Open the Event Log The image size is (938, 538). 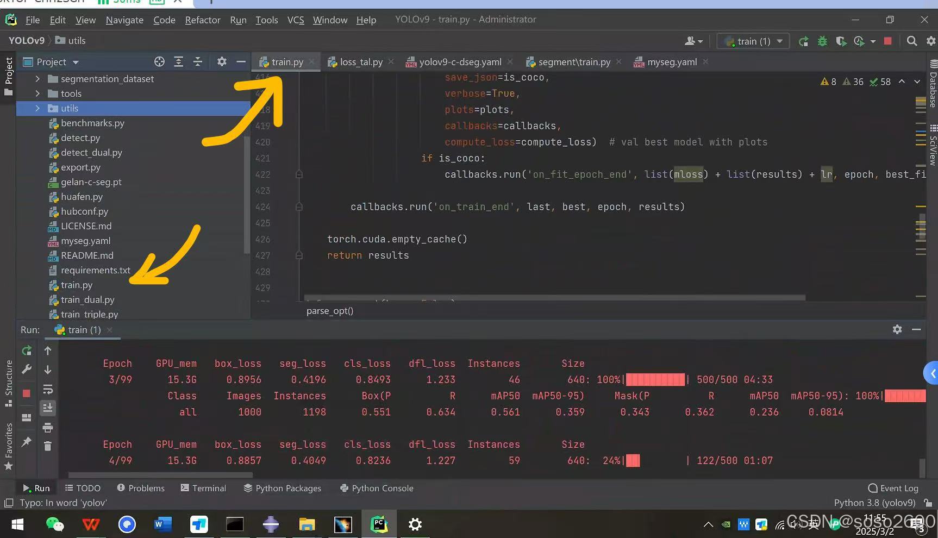click(x=893, y=488)
